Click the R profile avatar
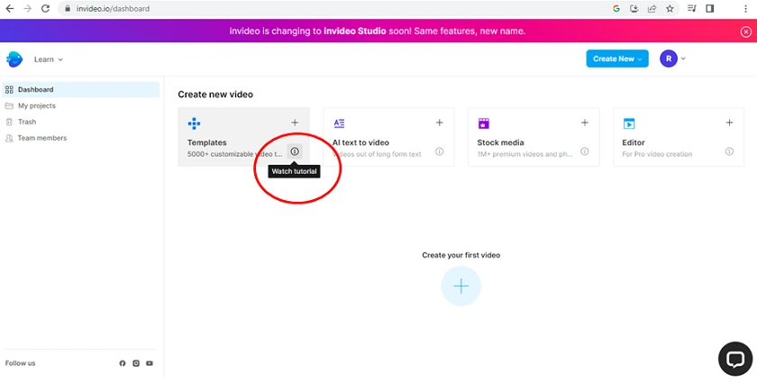The image size is (757, 383). tap(669, 59)
